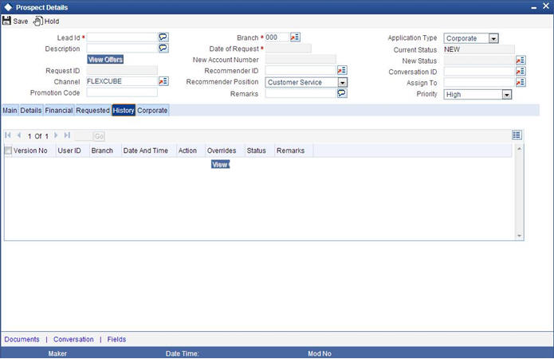
Task: Click the Action column header
Action: click(x=187, y=150)
